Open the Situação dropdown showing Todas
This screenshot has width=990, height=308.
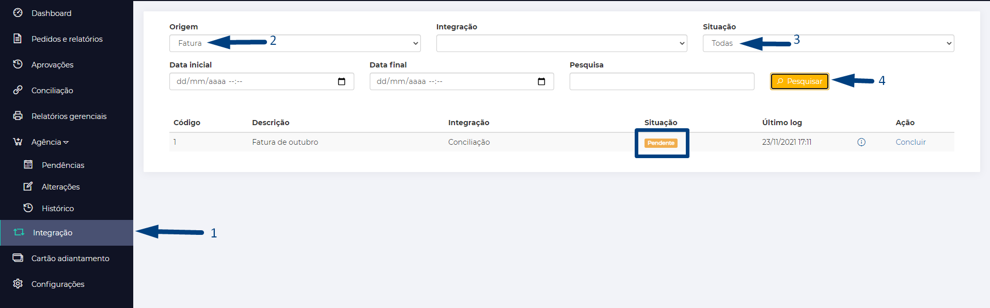[828, 43]
